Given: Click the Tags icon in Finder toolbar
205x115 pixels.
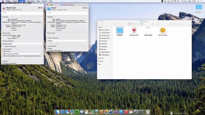Looking at the screenshot, I should (158, 24).
